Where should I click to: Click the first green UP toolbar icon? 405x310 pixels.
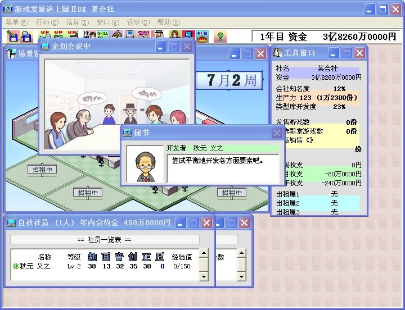[45, 35]
